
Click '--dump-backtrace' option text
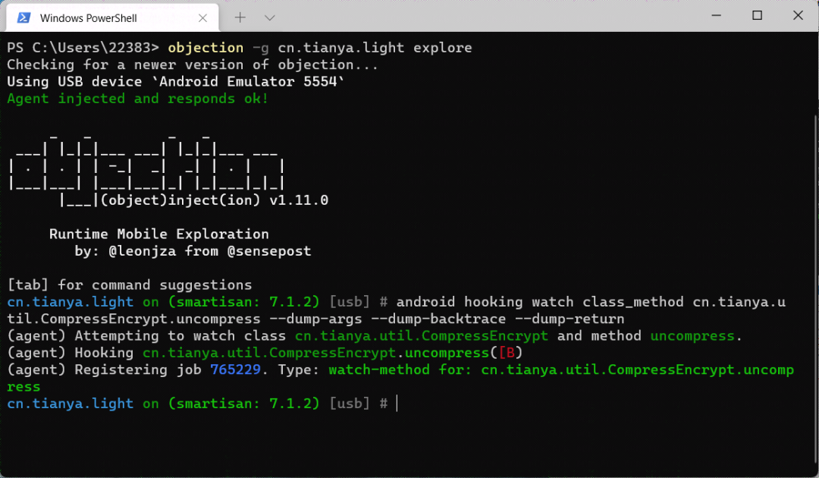(438, 319)
